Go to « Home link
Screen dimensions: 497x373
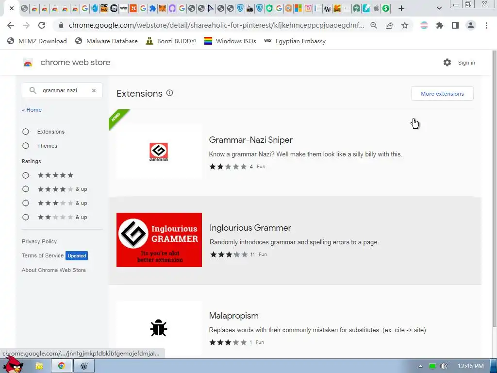[x=32, y=110]
